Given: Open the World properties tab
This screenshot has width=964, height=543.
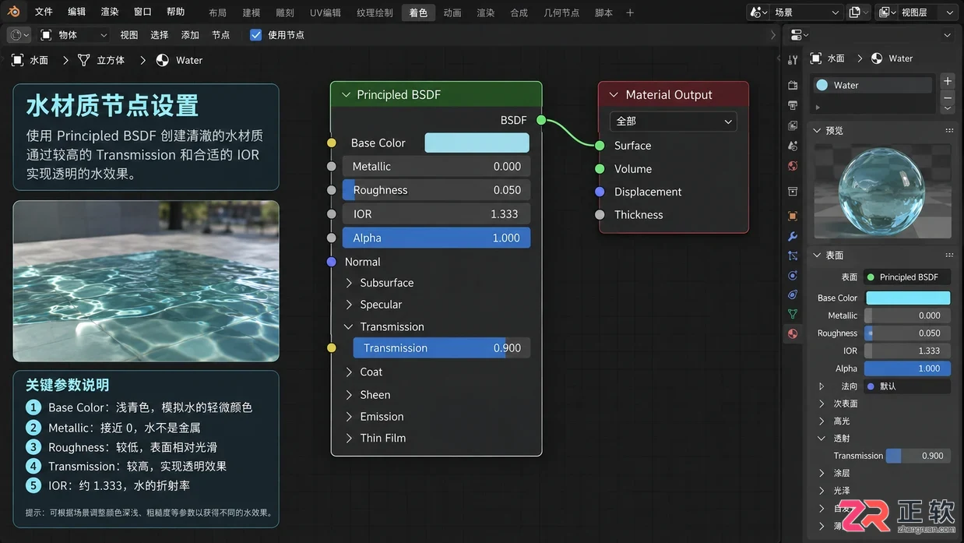Looking at the screenshot, I should pos(793,166).
